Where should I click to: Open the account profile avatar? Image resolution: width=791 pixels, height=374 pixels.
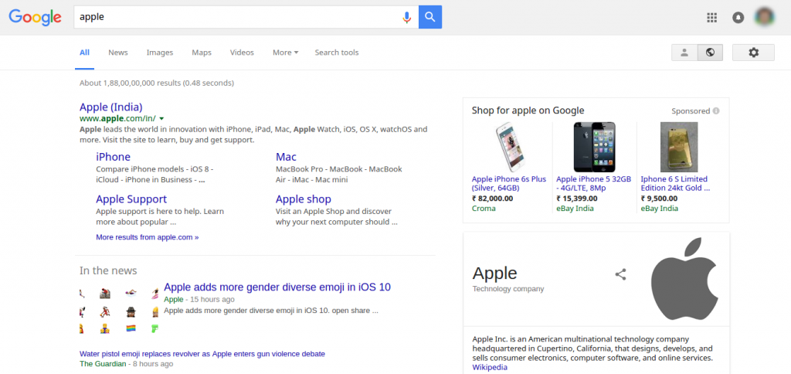pos(765,17)
